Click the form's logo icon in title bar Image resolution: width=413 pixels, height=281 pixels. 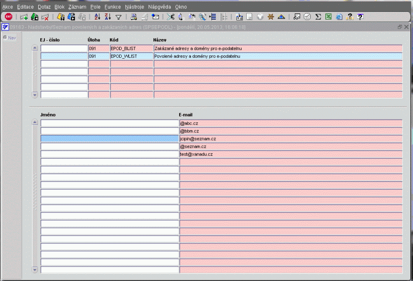coord(5,27)
